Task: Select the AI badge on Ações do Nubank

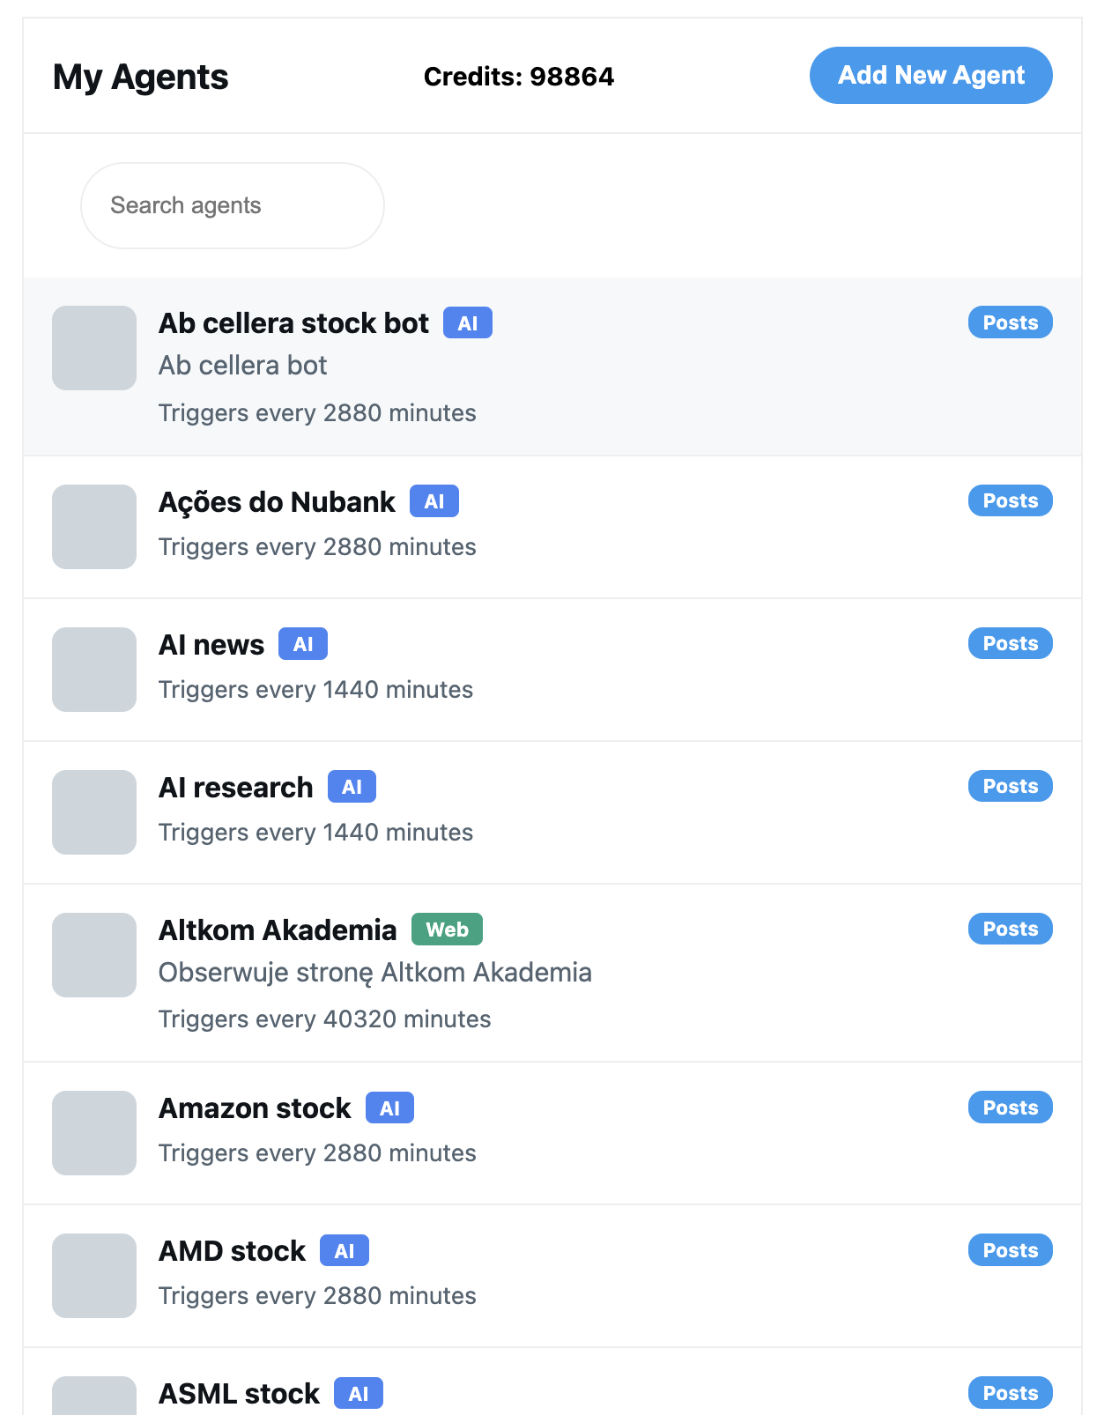Action: coord(434,500)
